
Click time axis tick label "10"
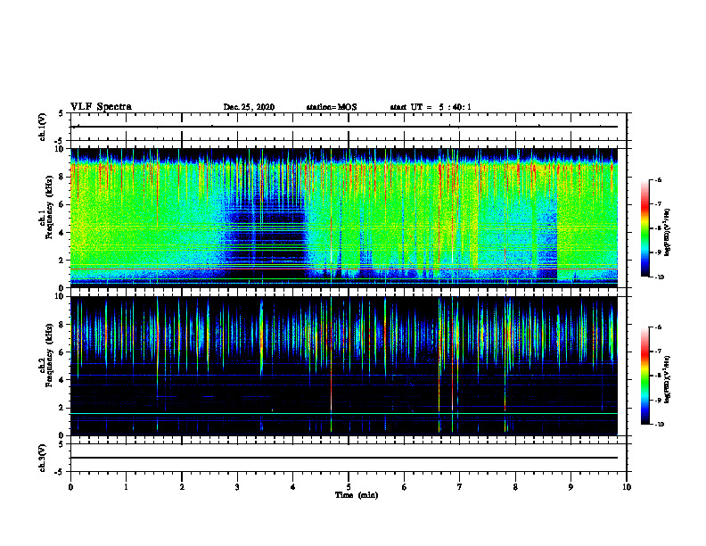pos(627,487)
